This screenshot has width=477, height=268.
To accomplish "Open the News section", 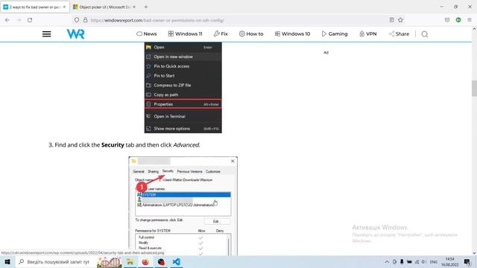I will [147, 33].
